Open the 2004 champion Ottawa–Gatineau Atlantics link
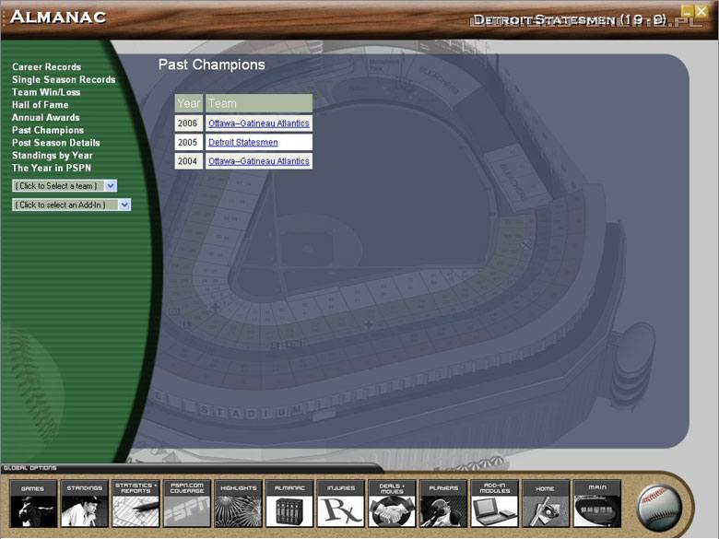Image resolution: width=719 pixels, height=539 pixels. pos(259,161)
